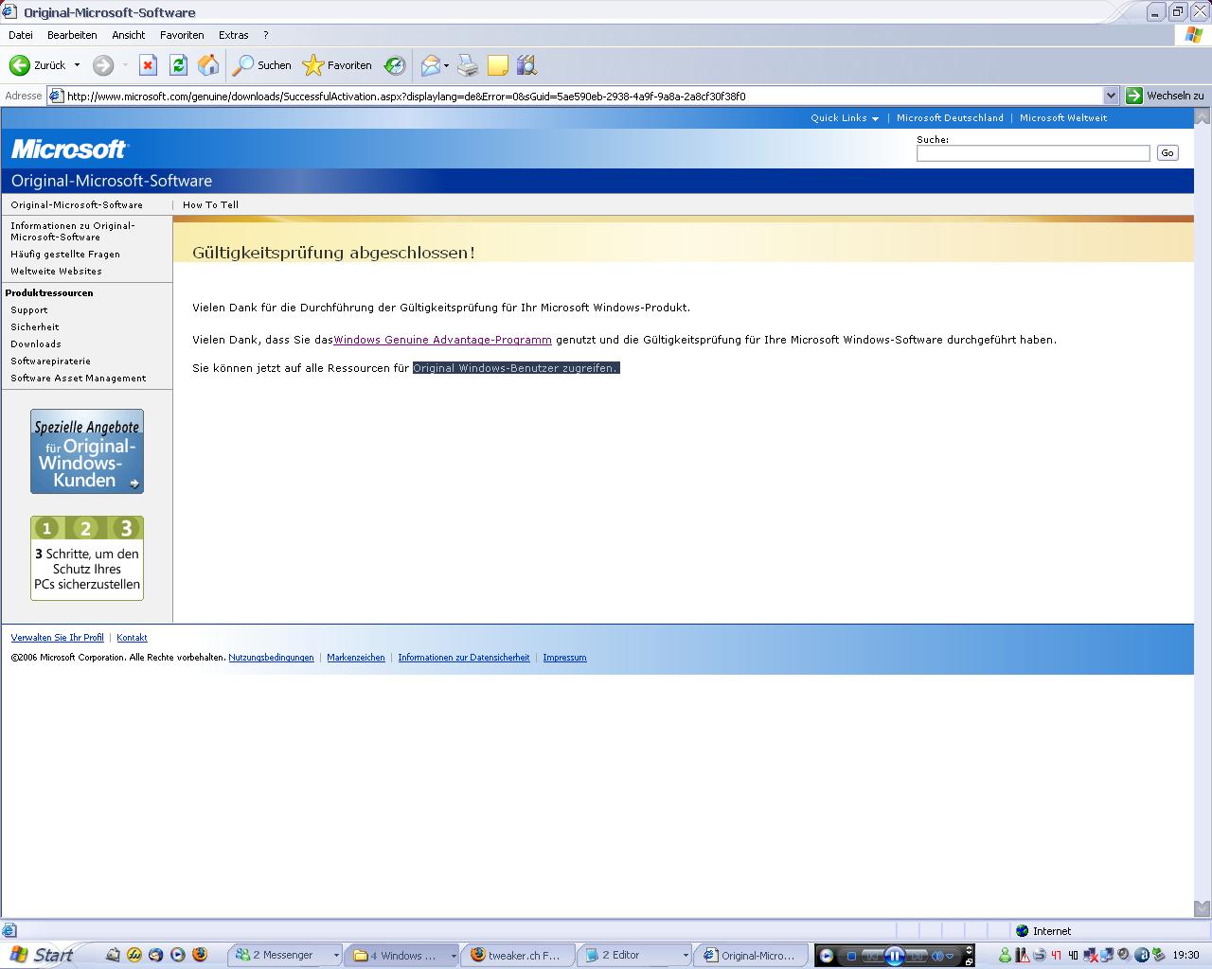Open Favoriten star panel
This screenshot has height=969, width=1212.
click(x=337, y=65)
